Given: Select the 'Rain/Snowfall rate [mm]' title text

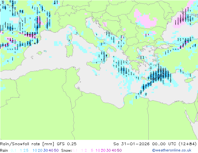Looking at the screenshot, I should (27, 144).
